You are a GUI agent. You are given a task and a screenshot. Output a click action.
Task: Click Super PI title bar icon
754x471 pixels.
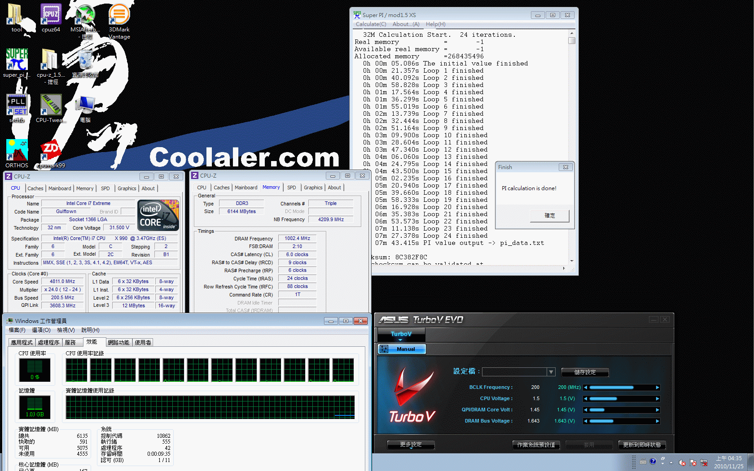[x=357, y=15]
